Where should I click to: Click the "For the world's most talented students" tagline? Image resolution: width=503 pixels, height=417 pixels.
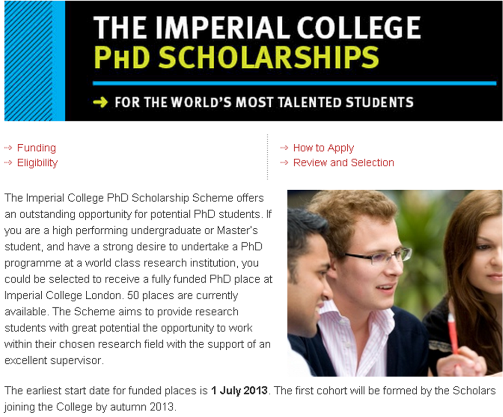264,102
